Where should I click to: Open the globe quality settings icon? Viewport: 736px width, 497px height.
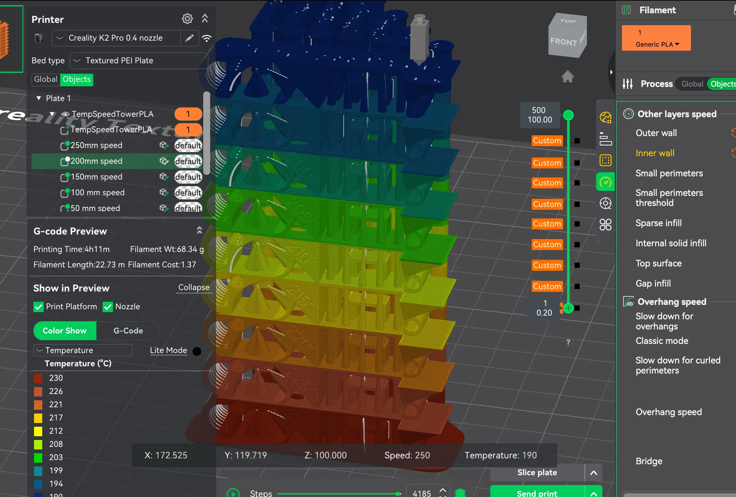tap(605, 117)
